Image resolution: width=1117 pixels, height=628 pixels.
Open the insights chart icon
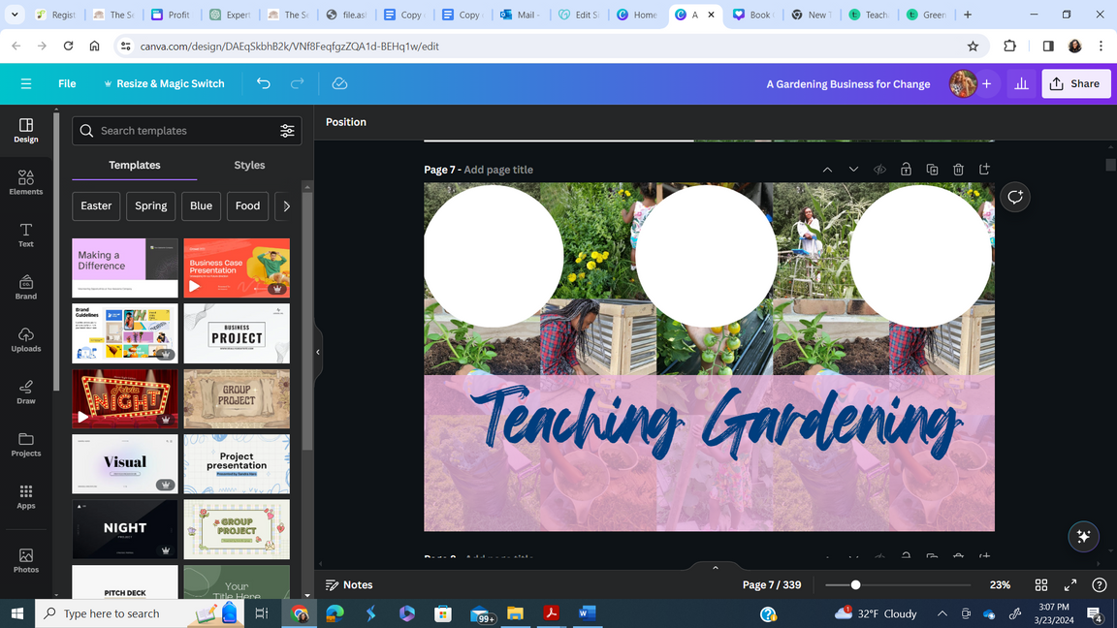coord(1022,83)
